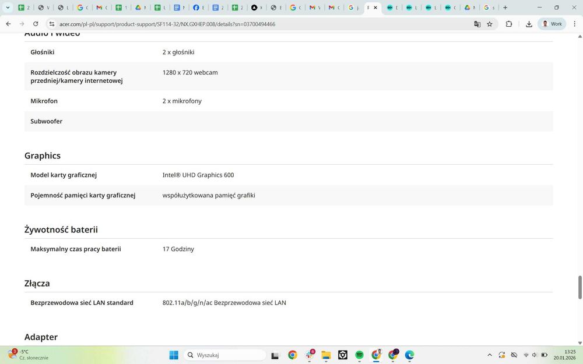Click the '17 Godziny' value
Image resolution: width=583 pixels, height=364 pixels.
[x=178, y=249]
